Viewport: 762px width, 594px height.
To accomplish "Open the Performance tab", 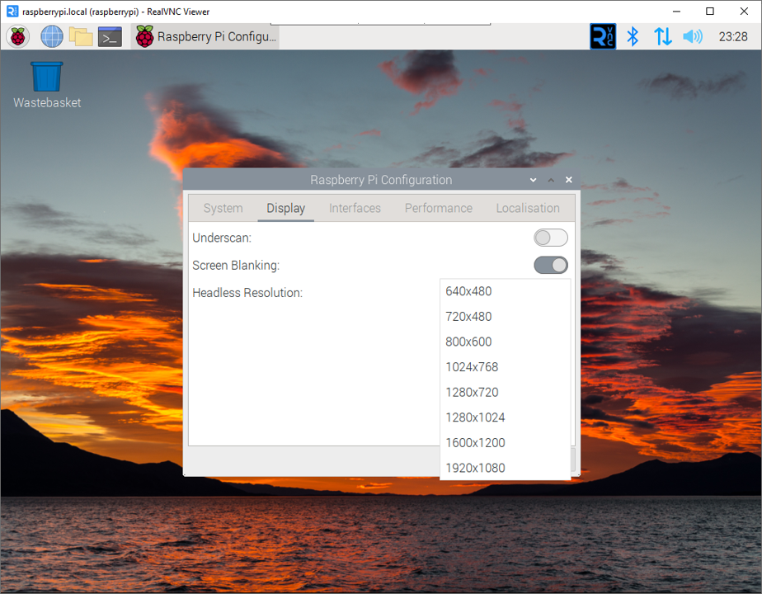I will coord(438,208).
